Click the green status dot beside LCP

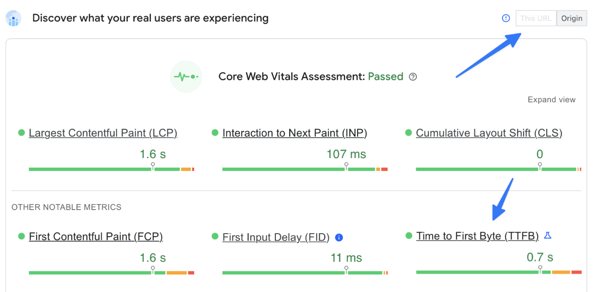tap(21, 132)
